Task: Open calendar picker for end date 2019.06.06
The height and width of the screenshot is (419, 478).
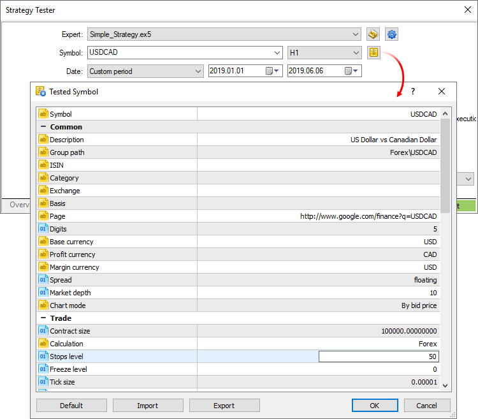Action: pyautogui.click(x=351, y=71)
